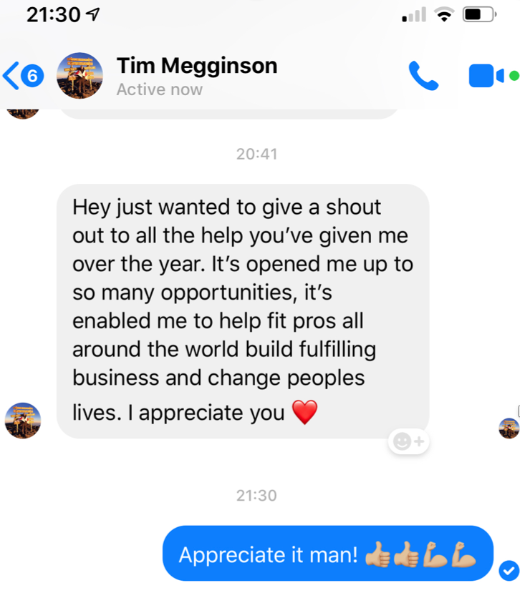Start a video call with camera icon
The image size is (520, 598).
coord(486,76)
